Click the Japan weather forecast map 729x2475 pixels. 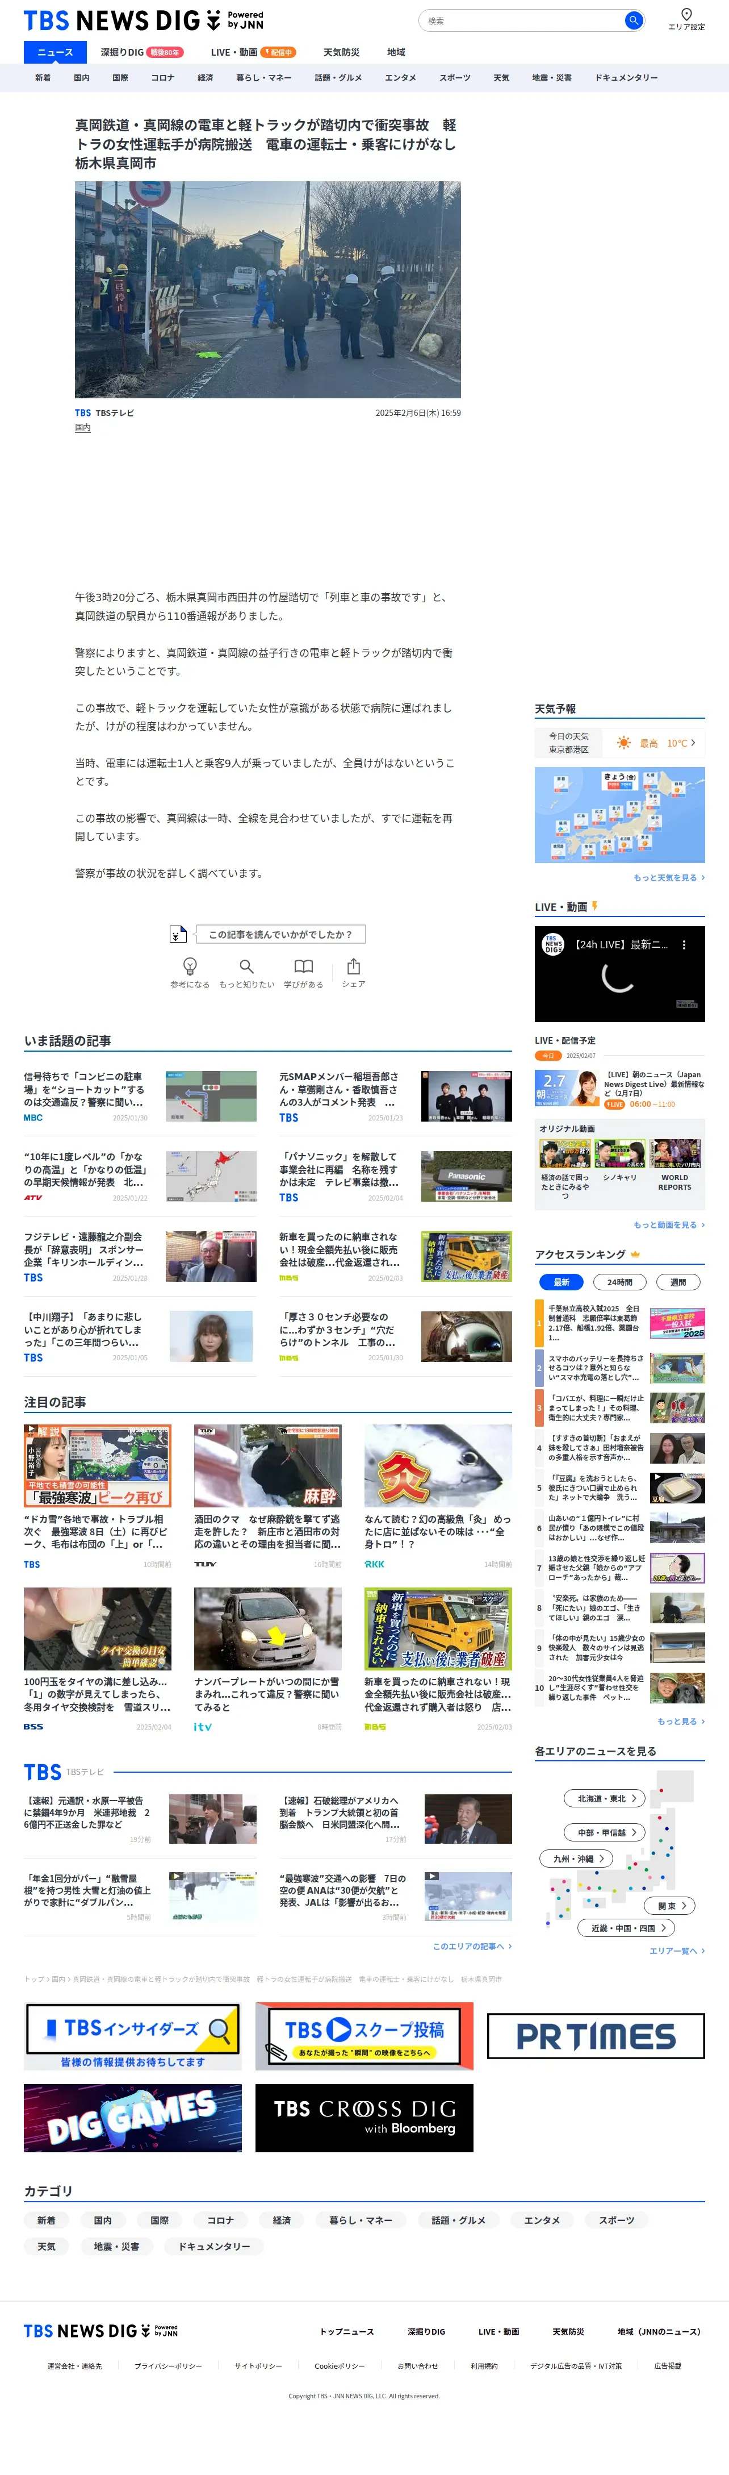click(x=619, y=815)
